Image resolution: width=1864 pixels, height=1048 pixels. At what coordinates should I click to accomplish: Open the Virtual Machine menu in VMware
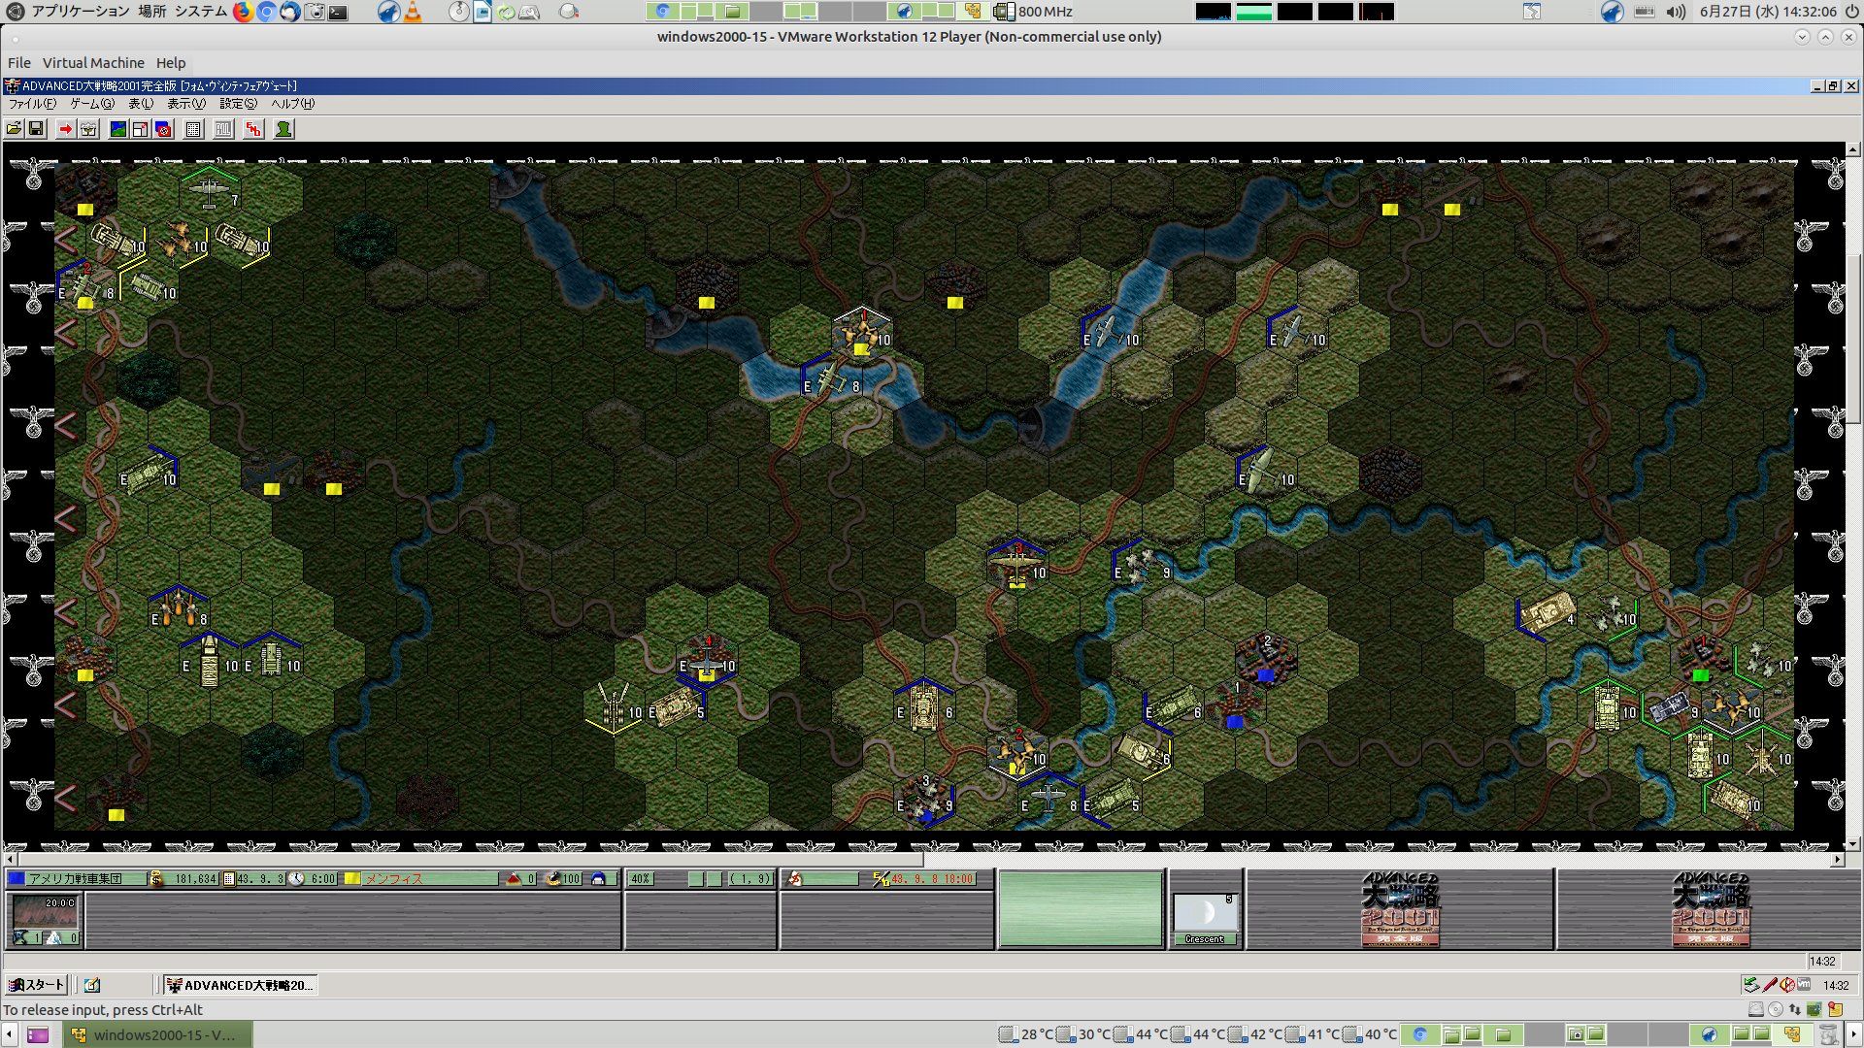93,63
